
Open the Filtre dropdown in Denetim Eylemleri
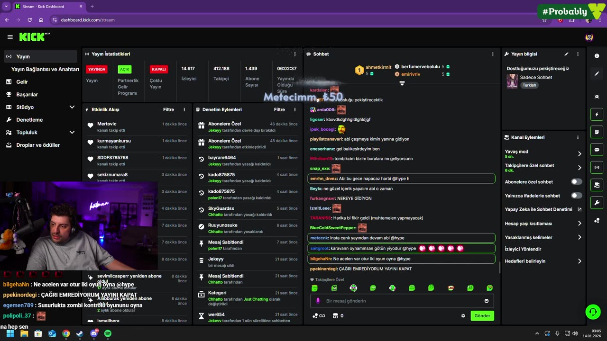coord(279,109)
